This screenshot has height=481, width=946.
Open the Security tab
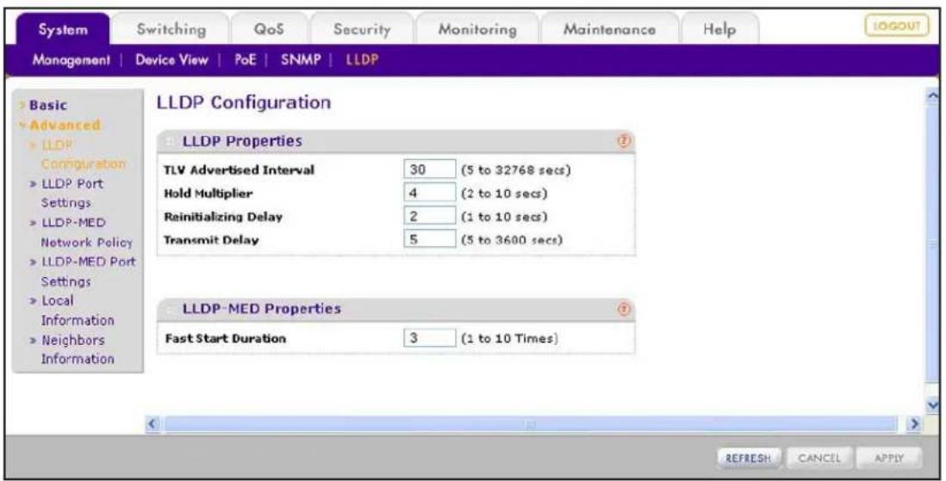tap(362, 29)
